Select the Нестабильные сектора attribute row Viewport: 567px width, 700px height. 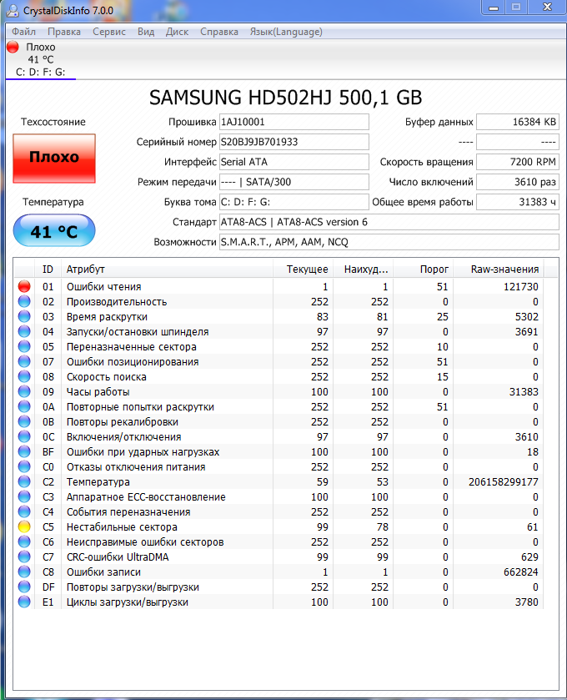point(278,526)
